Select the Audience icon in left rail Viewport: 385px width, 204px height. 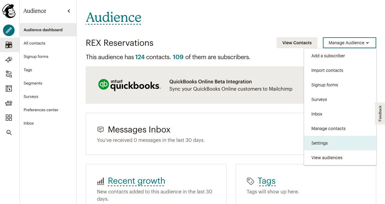coord(9,45)
